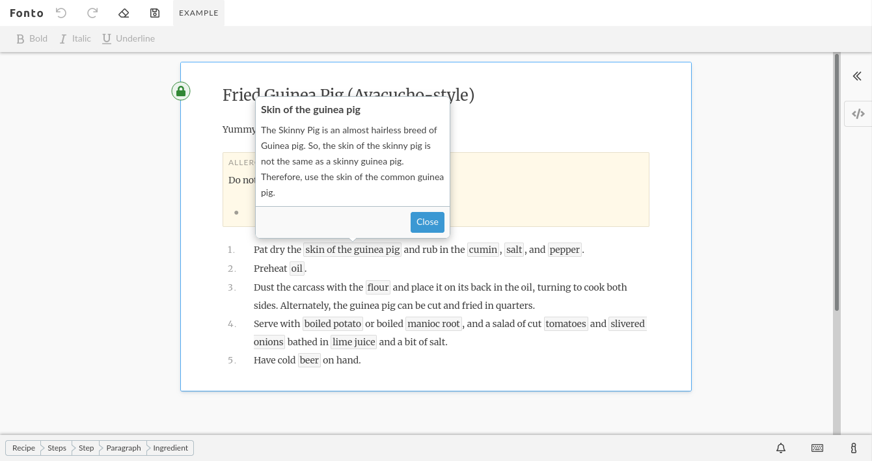Select the Ingredient breadcrumb
The width and height of the screenshot is (872, 461).
click(170, 448)
